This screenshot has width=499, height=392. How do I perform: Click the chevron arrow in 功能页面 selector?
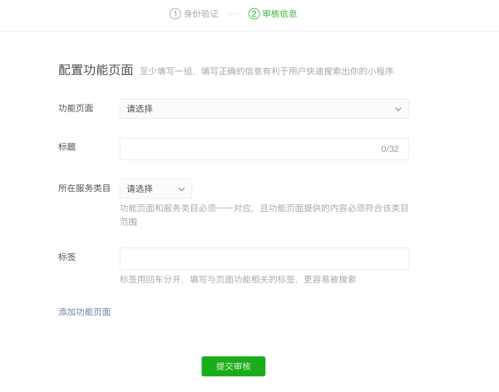click(398, 109)
